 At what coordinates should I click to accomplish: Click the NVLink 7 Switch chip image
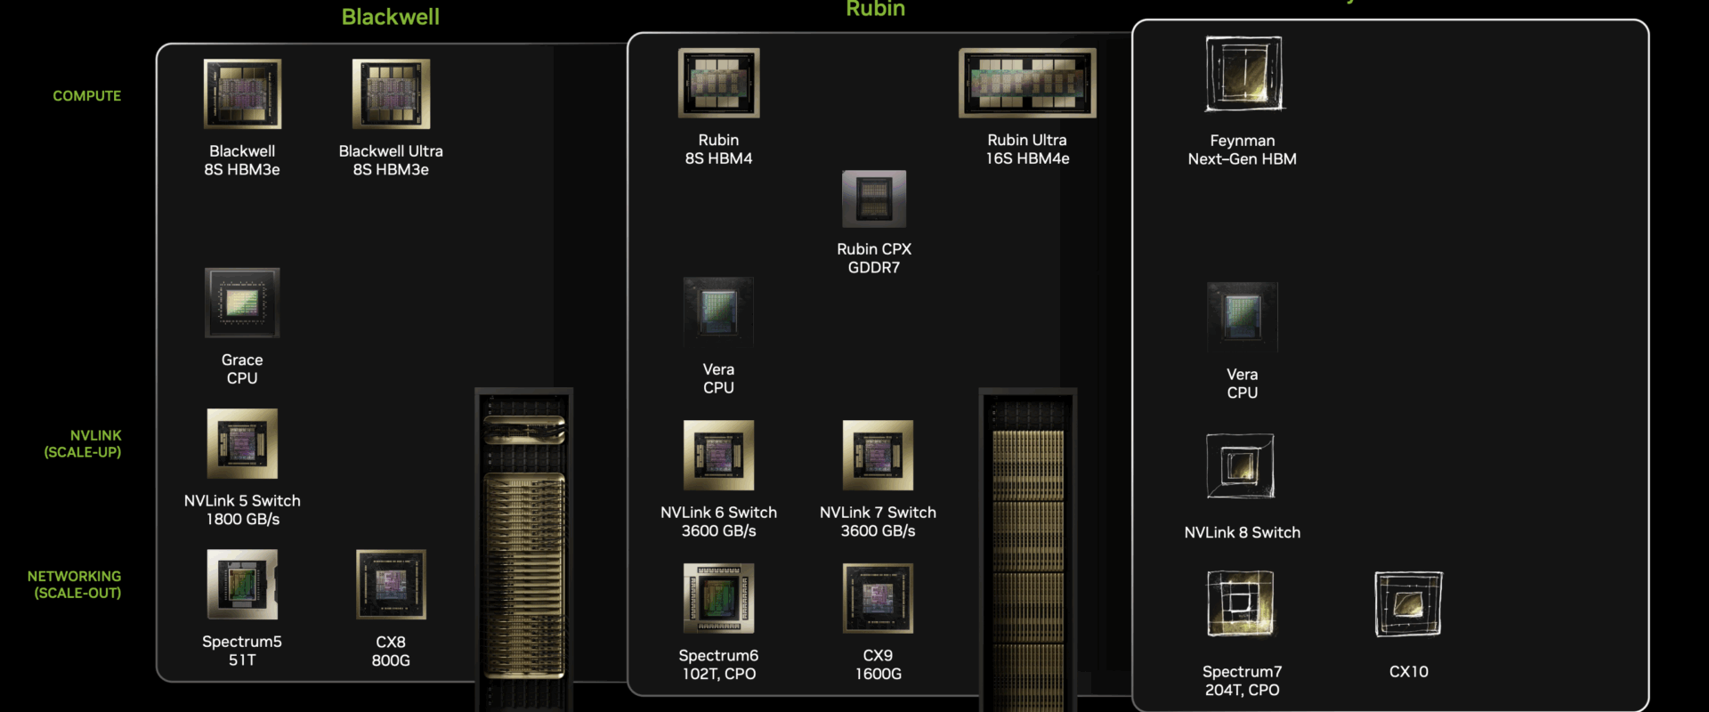[878, 455]
